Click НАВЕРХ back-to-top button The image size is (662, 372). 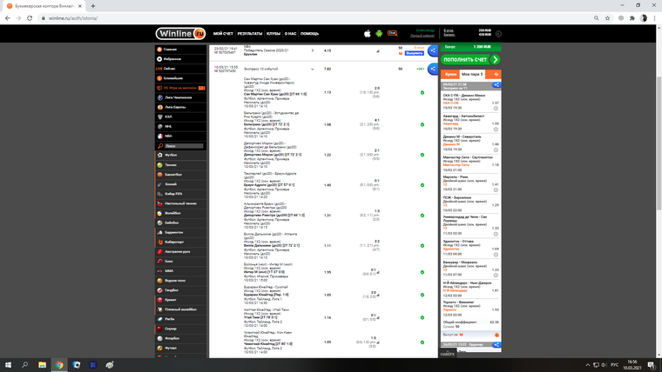pos(448,355)
